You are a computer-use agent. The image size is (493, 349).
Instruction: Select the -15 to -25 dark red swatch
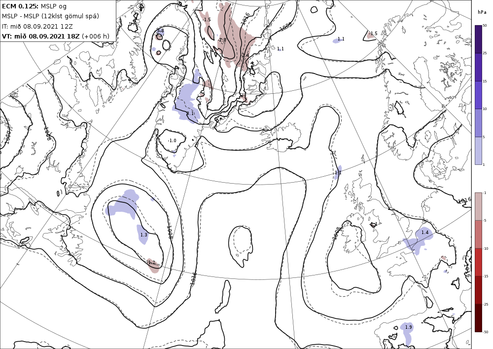478,290
